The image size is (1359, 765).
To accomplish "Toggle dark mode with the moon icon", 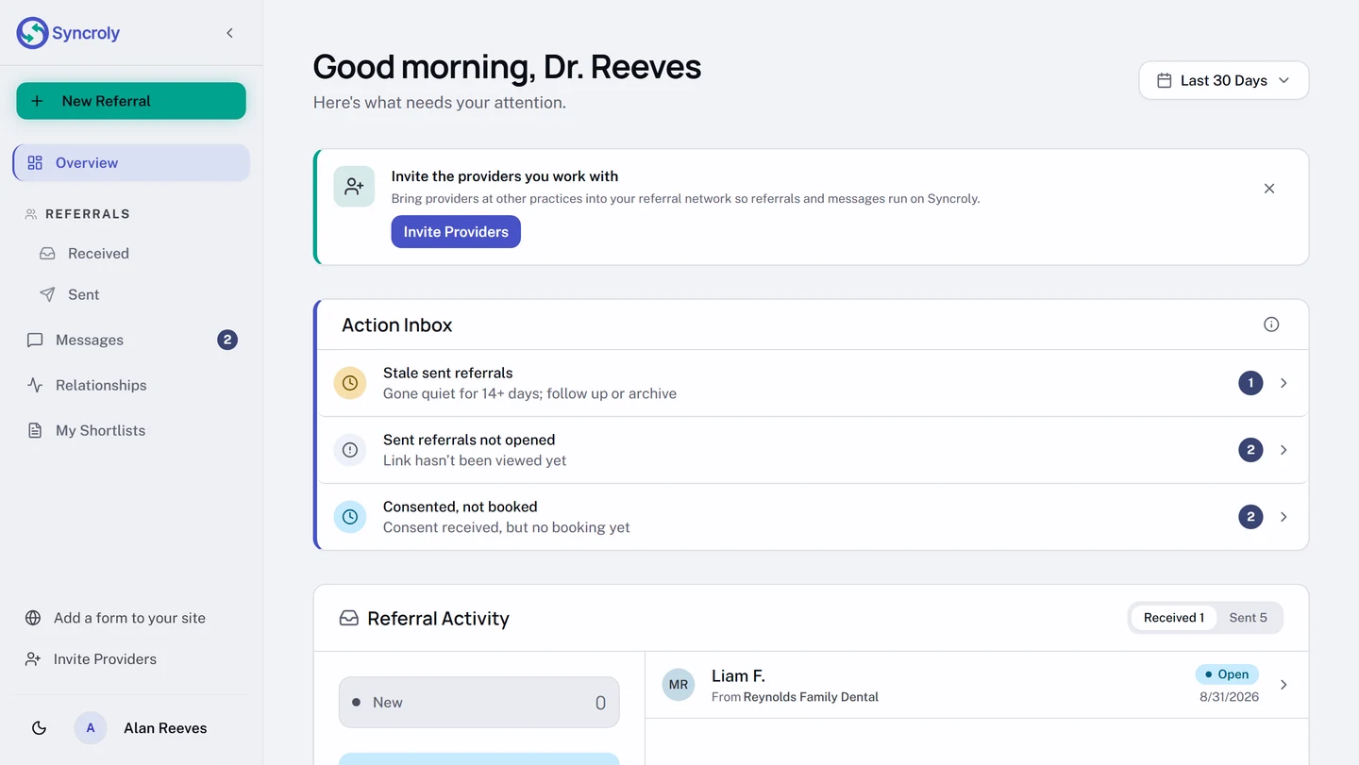I will [x=39, y=728].
